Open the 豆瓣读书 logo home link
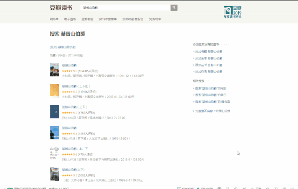298x189 pixels. [61, 7]
